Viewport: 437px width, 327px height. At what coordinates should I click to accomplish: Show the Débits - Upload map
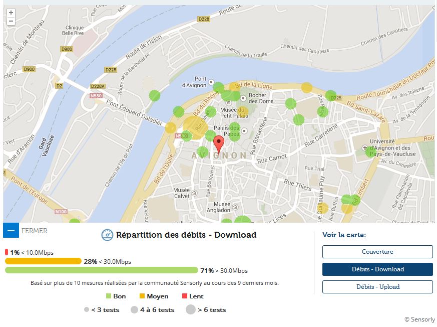377,287
